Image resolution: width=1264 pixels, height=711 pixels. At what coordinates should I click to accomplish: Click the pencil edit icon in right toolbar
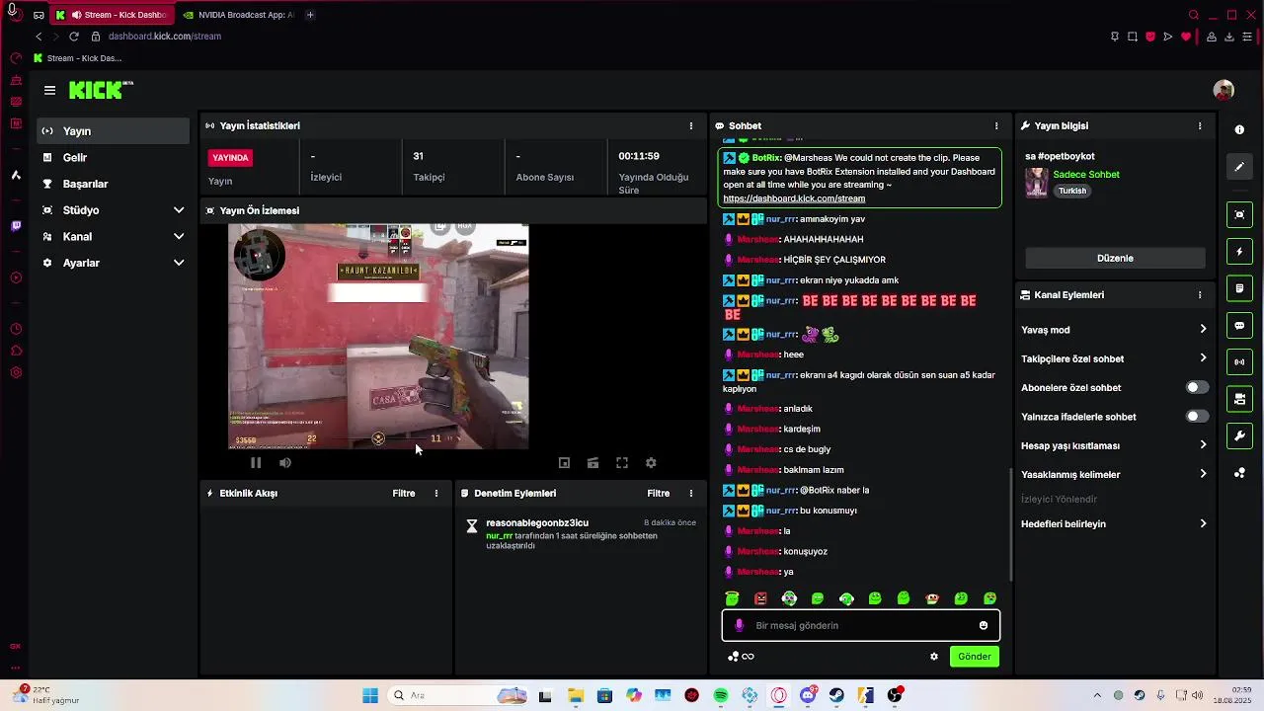coord(1239,167)
